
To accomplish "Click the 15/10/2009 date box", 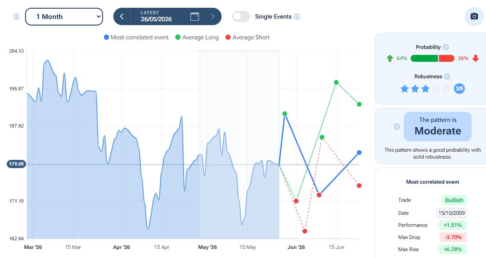I will click(x=451, y=213).
